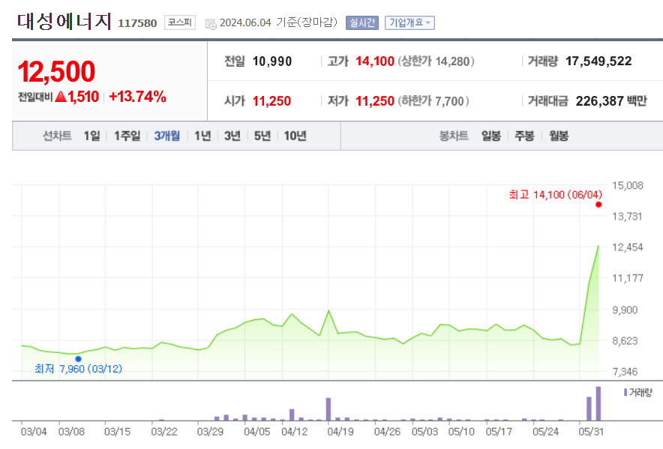Select the 1일 line chart tab
Screen dimensions: 663x449
point(91,136)
